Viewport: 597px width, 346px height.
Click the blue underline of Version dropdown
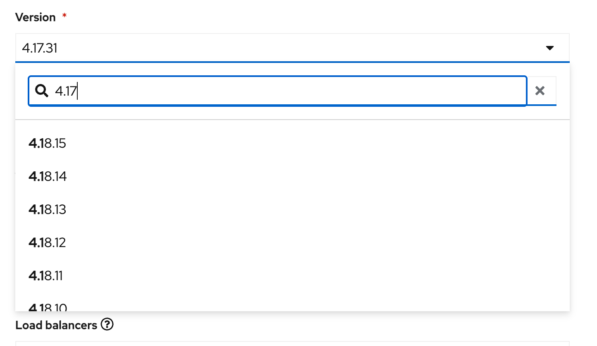coord(292,62)
